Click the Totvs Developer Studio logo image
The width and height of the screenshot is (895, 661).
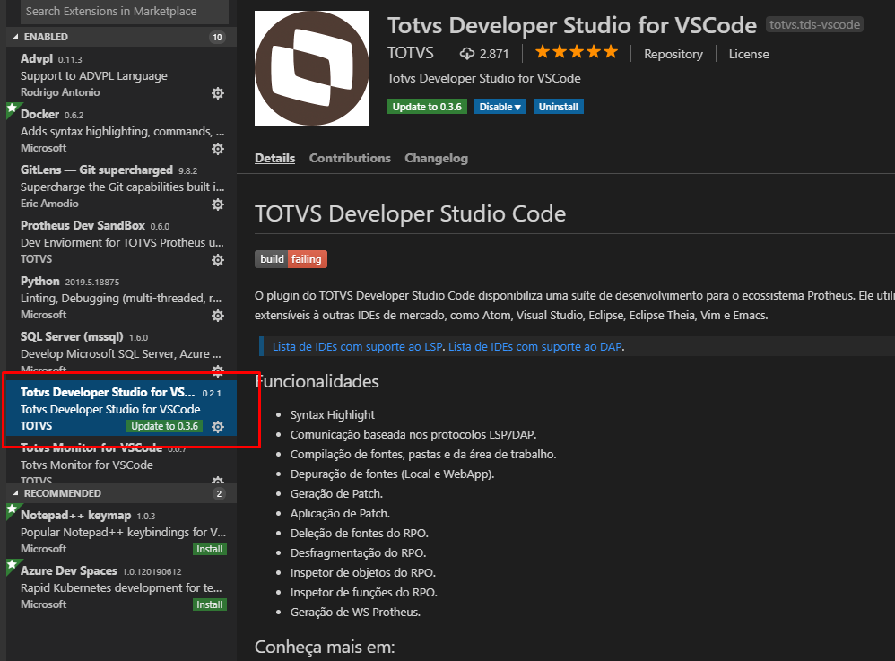311,67
